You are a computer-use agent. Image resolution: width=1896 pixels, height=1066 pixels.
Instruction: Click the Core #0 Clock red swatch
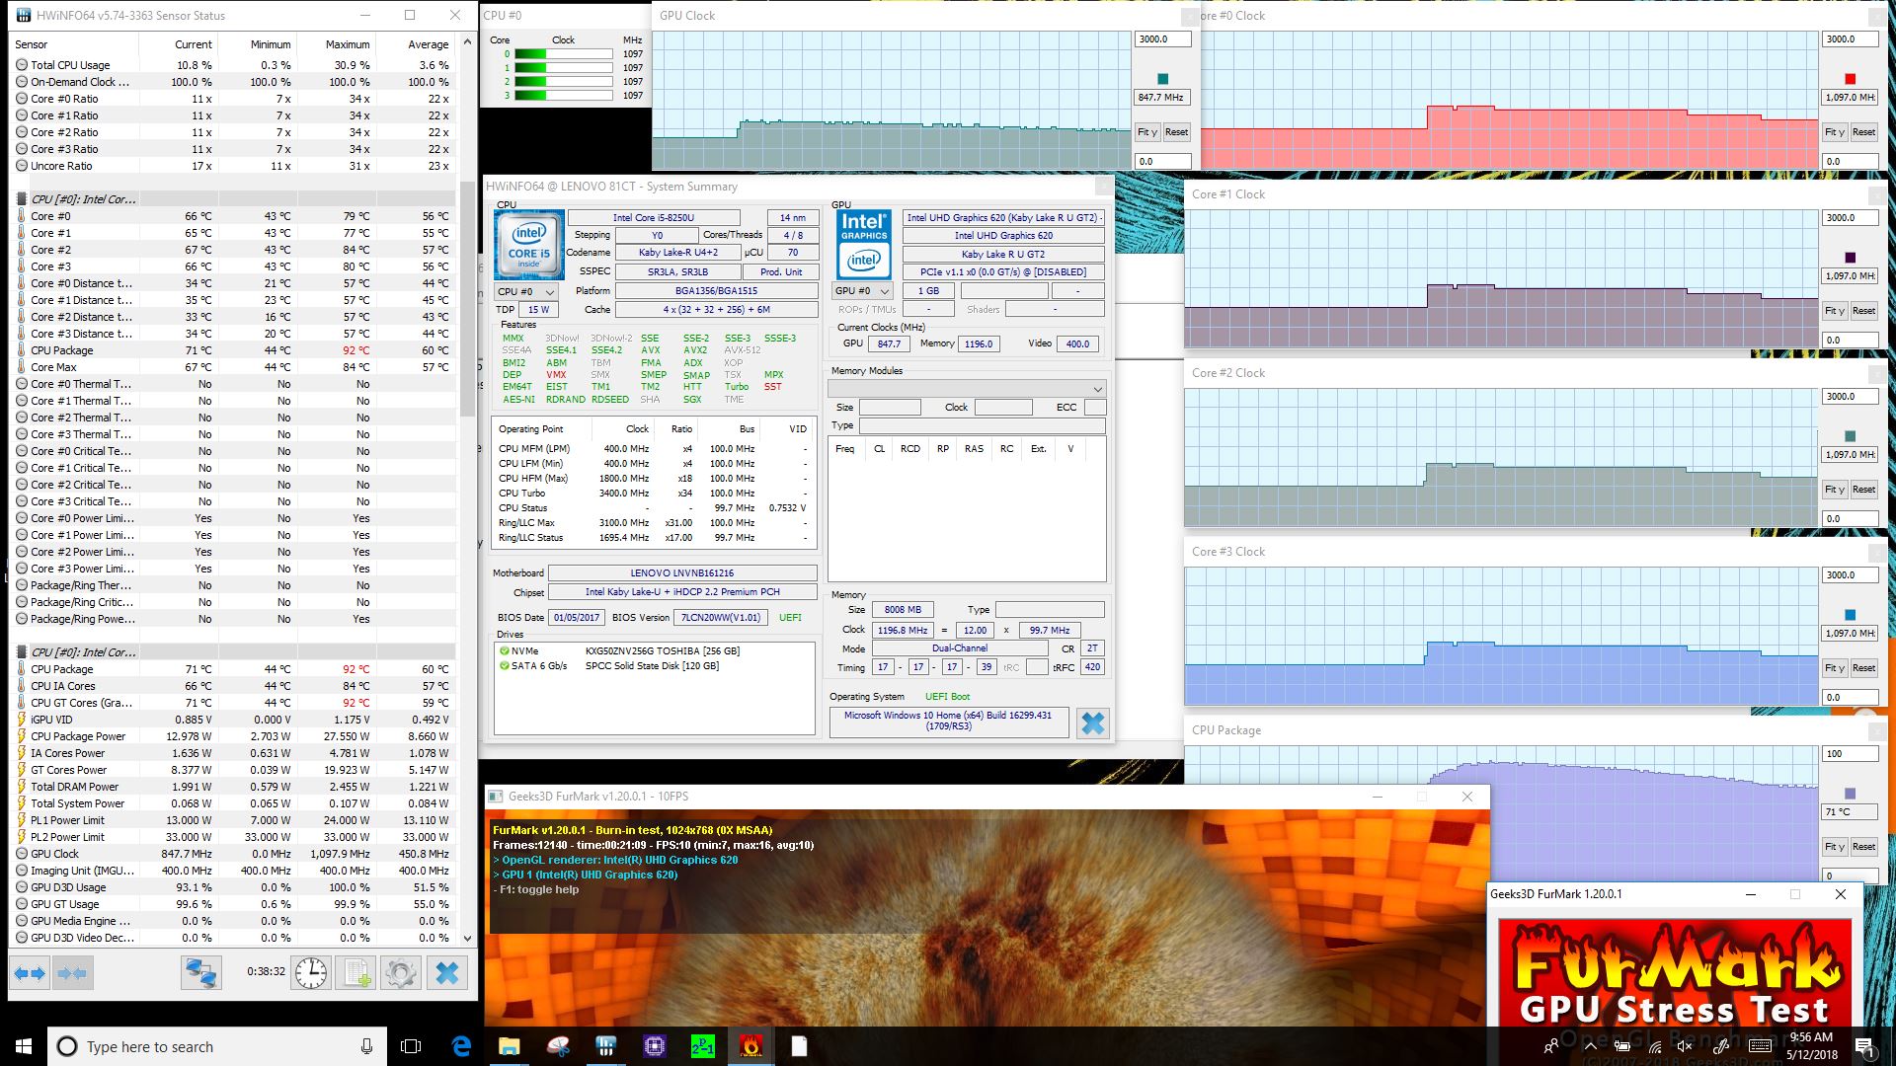click(1850, 79)
